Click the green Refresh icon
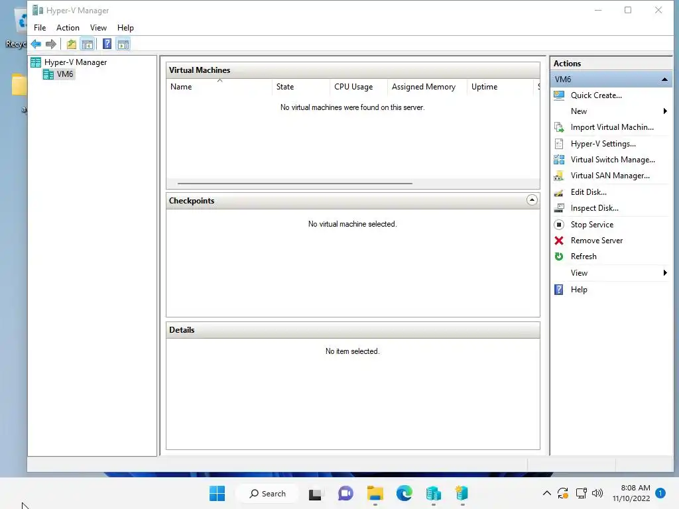The width and height of the screenshot is (679, 509). coord(559,256)
